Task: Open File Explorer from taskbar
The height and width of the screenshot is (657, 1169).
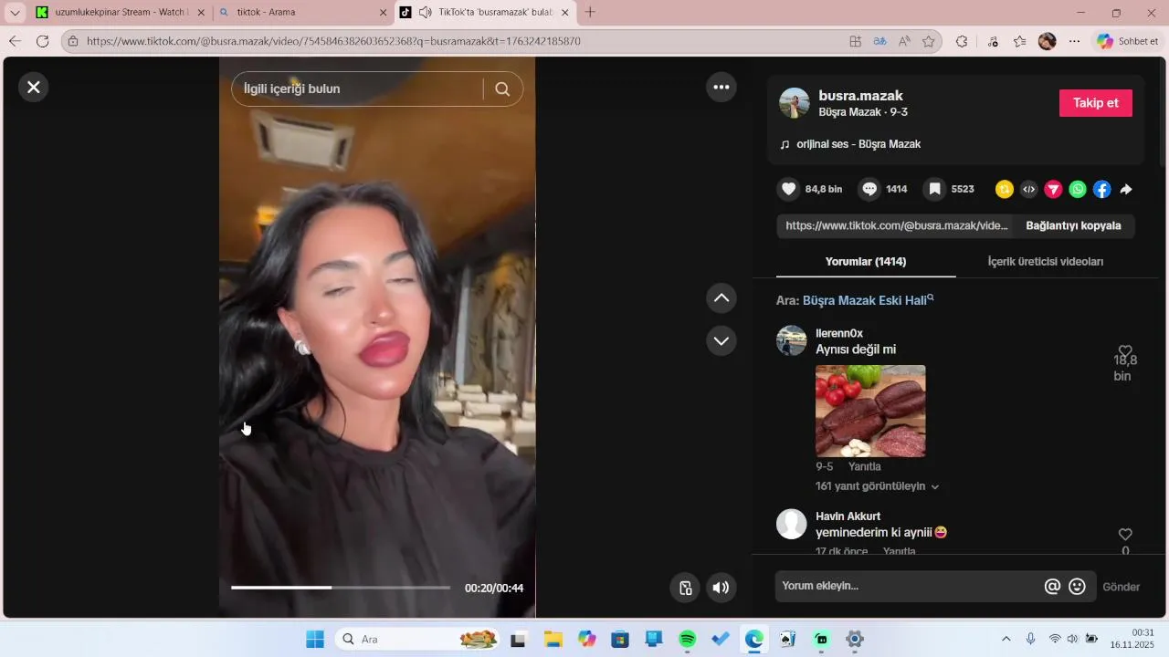Action: coord(553,639)
